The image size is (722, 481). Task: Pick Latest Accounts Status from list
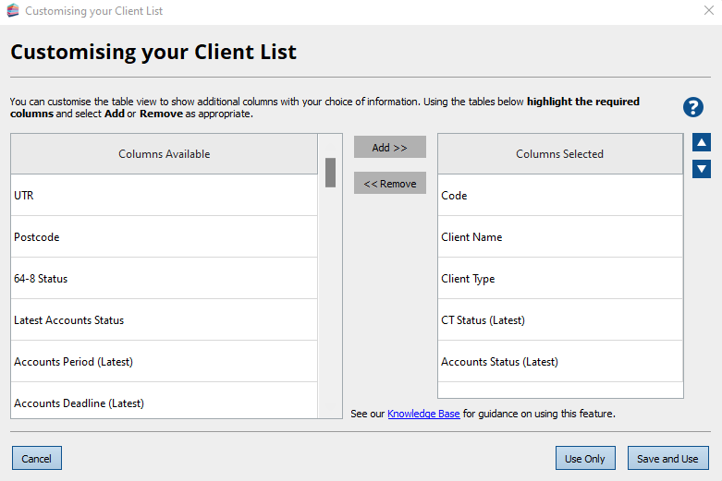[x=164, y=320]
